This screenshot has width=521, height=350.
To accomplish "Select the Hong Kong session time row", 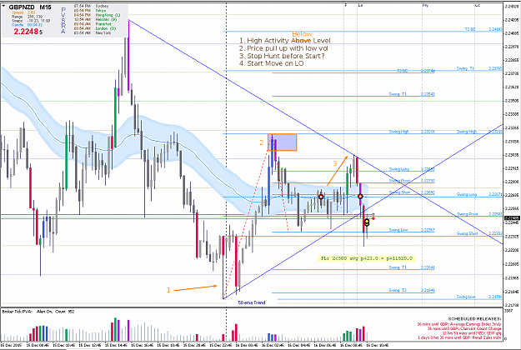I will (x=97, y=15).
